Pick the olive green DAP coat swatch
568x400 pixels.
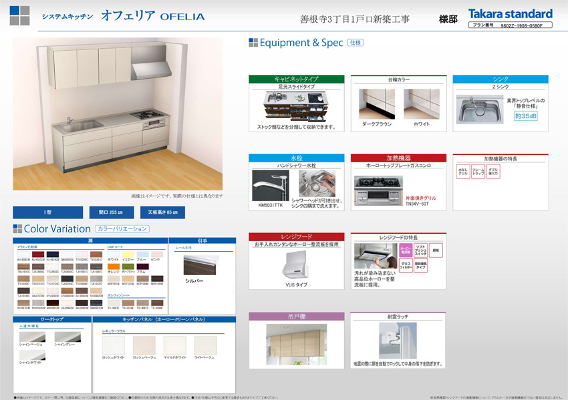(128, 266)
